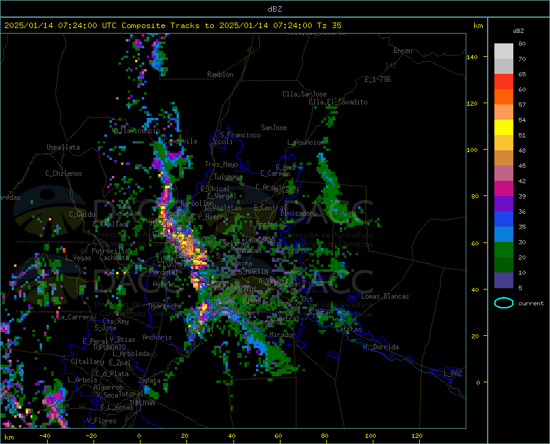Click the dusty pink 45 dBZ swatch
The height and width of the screenshot is (444, 550).
click(x=504, y=173)
